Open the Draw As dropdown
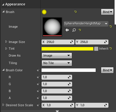Image resolution: width=116 pixels, height=112 pixels. [x=57, y=55]
